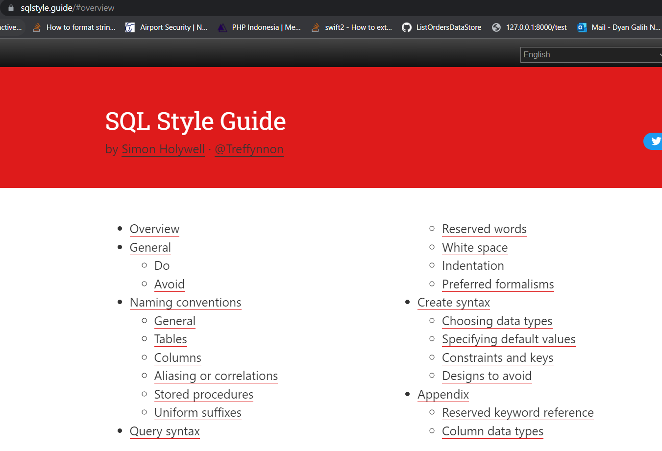Click the Twitter bird share button
The height and width of the screenshot is (451, 662).
point(654,141)
